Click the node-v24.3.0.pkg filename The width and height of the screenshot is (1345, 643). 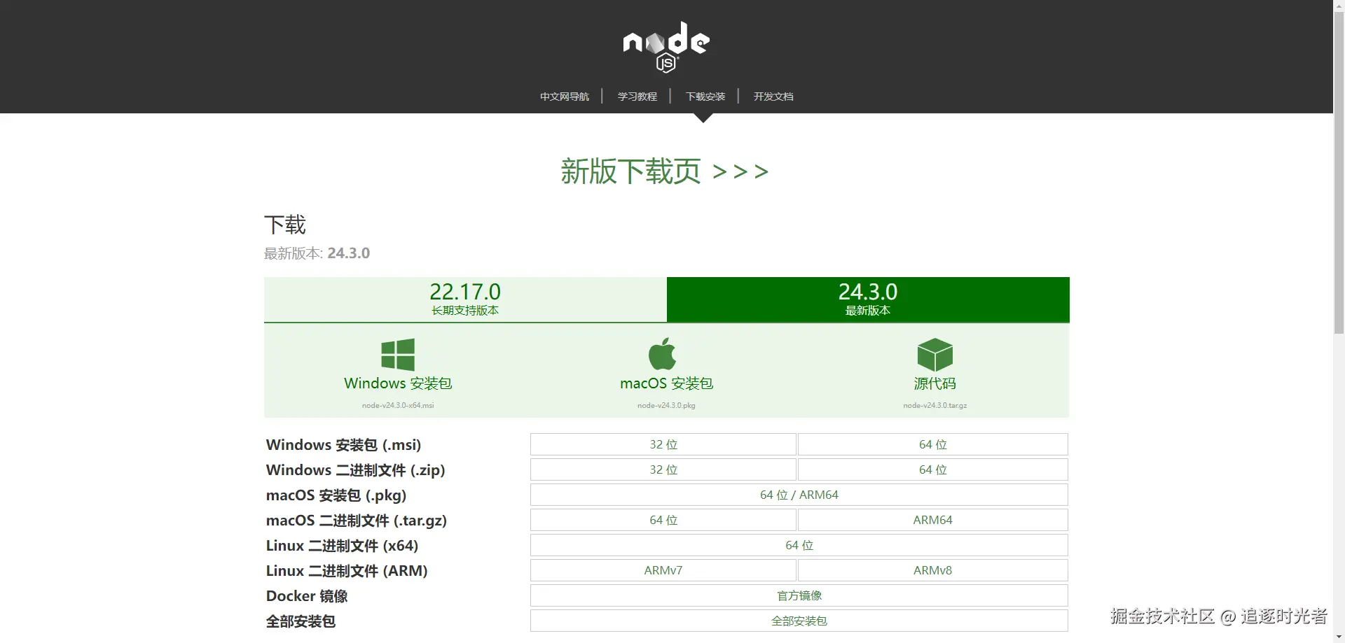coord(666,405)
